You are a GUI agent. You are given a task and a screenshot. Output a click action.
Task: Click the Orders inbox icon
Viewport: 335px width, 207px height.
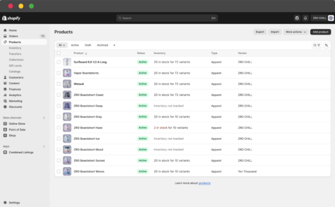(x=5, y=36)
